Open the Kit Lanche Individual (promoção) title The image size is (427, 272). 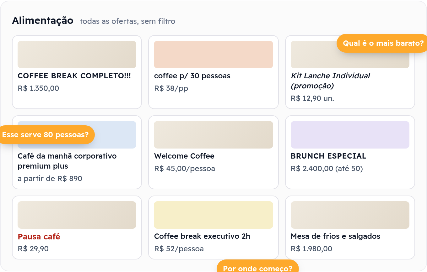(330, 81)
